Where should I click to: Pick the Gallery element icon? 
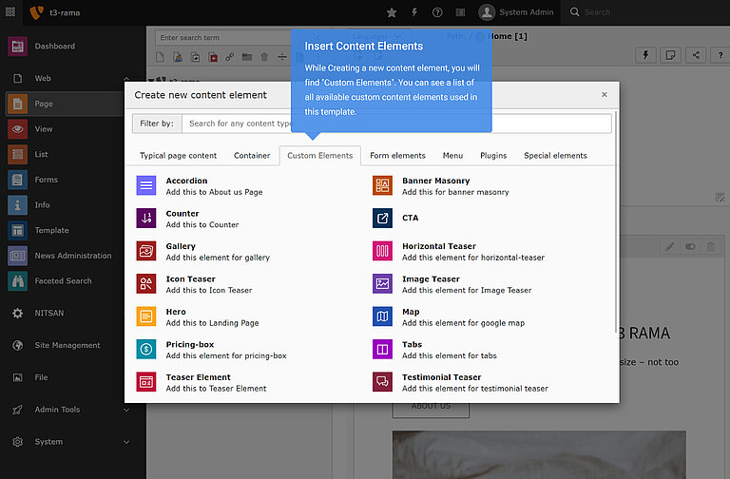[145, 252]
